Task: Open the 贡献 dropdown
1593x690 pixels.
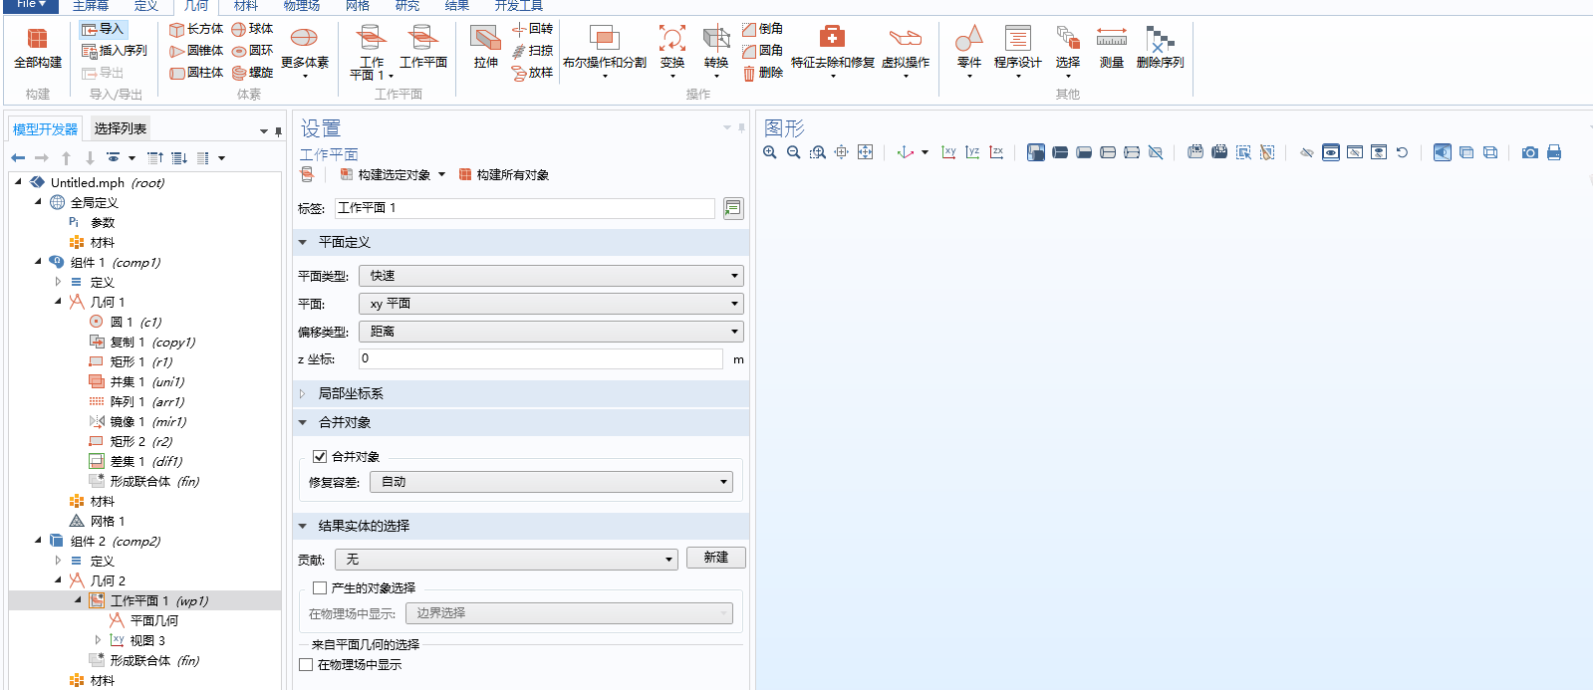Action: click(506, 560)
